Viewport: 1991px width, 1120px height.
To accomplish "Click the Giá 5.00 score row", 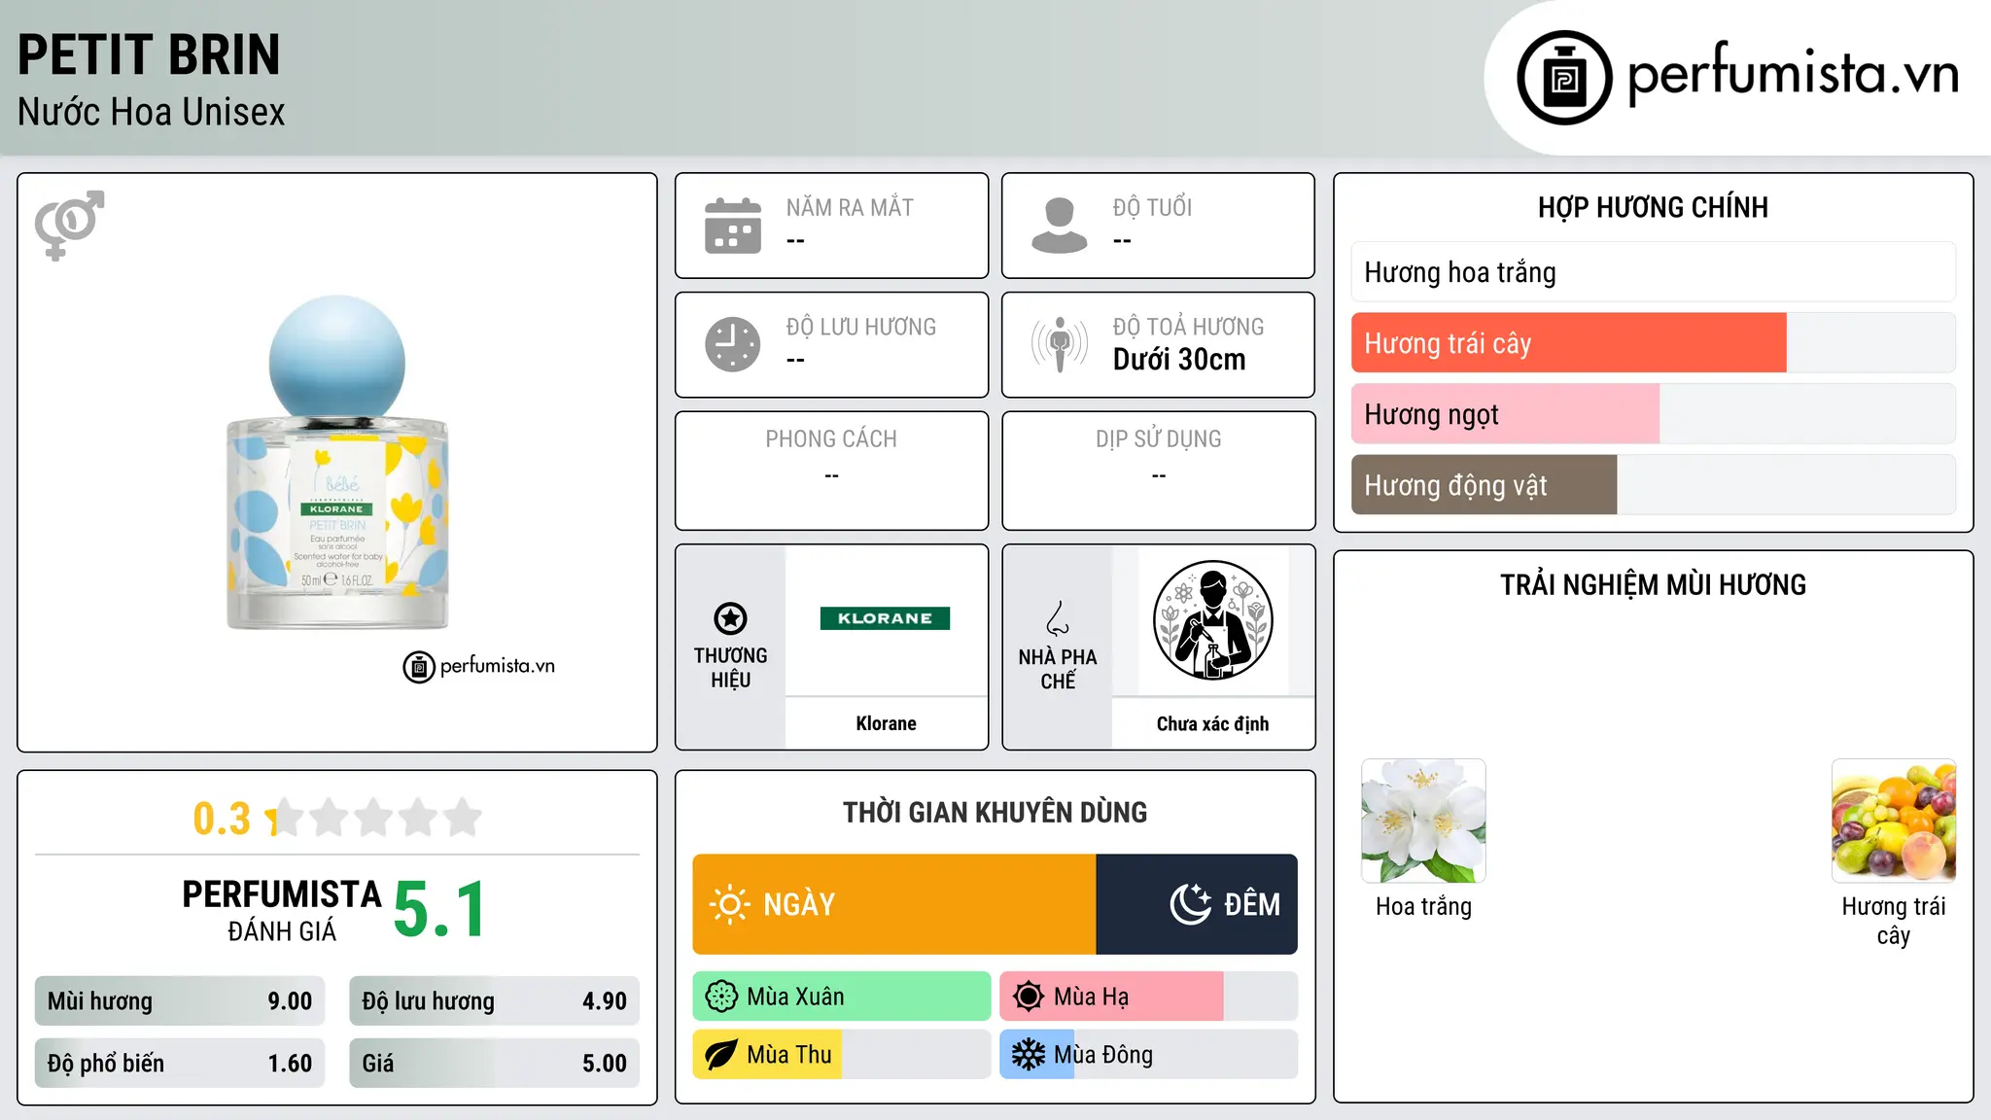I will (494, 1064).
